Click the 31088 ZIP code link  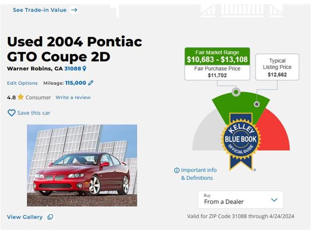pyautogui.click(x=72, y=68)
